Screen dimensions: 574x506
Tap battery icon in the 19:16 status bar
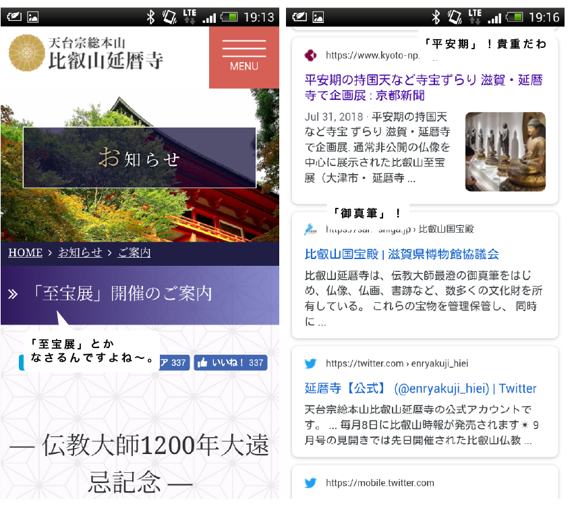coord(515,17)
